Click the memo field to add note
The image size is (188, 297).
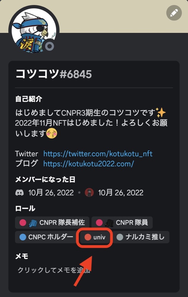[x=54, y=270]
